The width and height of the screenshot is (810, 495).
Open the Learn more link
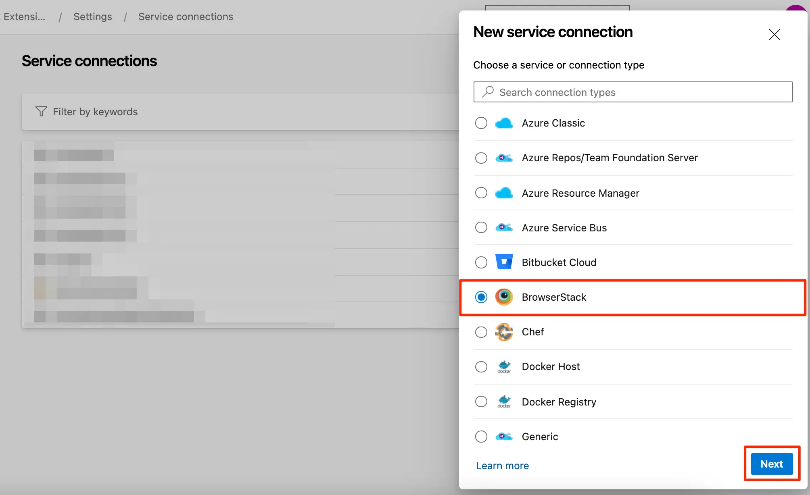[x=502, y=466]
